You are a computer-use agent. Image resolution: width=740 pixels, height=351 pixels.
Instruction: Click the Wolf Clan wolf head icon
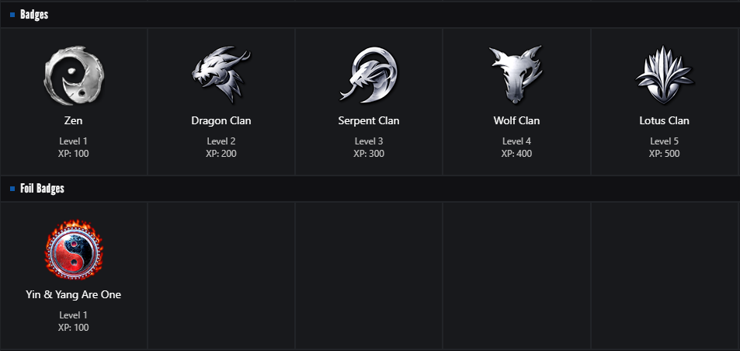coord(516,75)
